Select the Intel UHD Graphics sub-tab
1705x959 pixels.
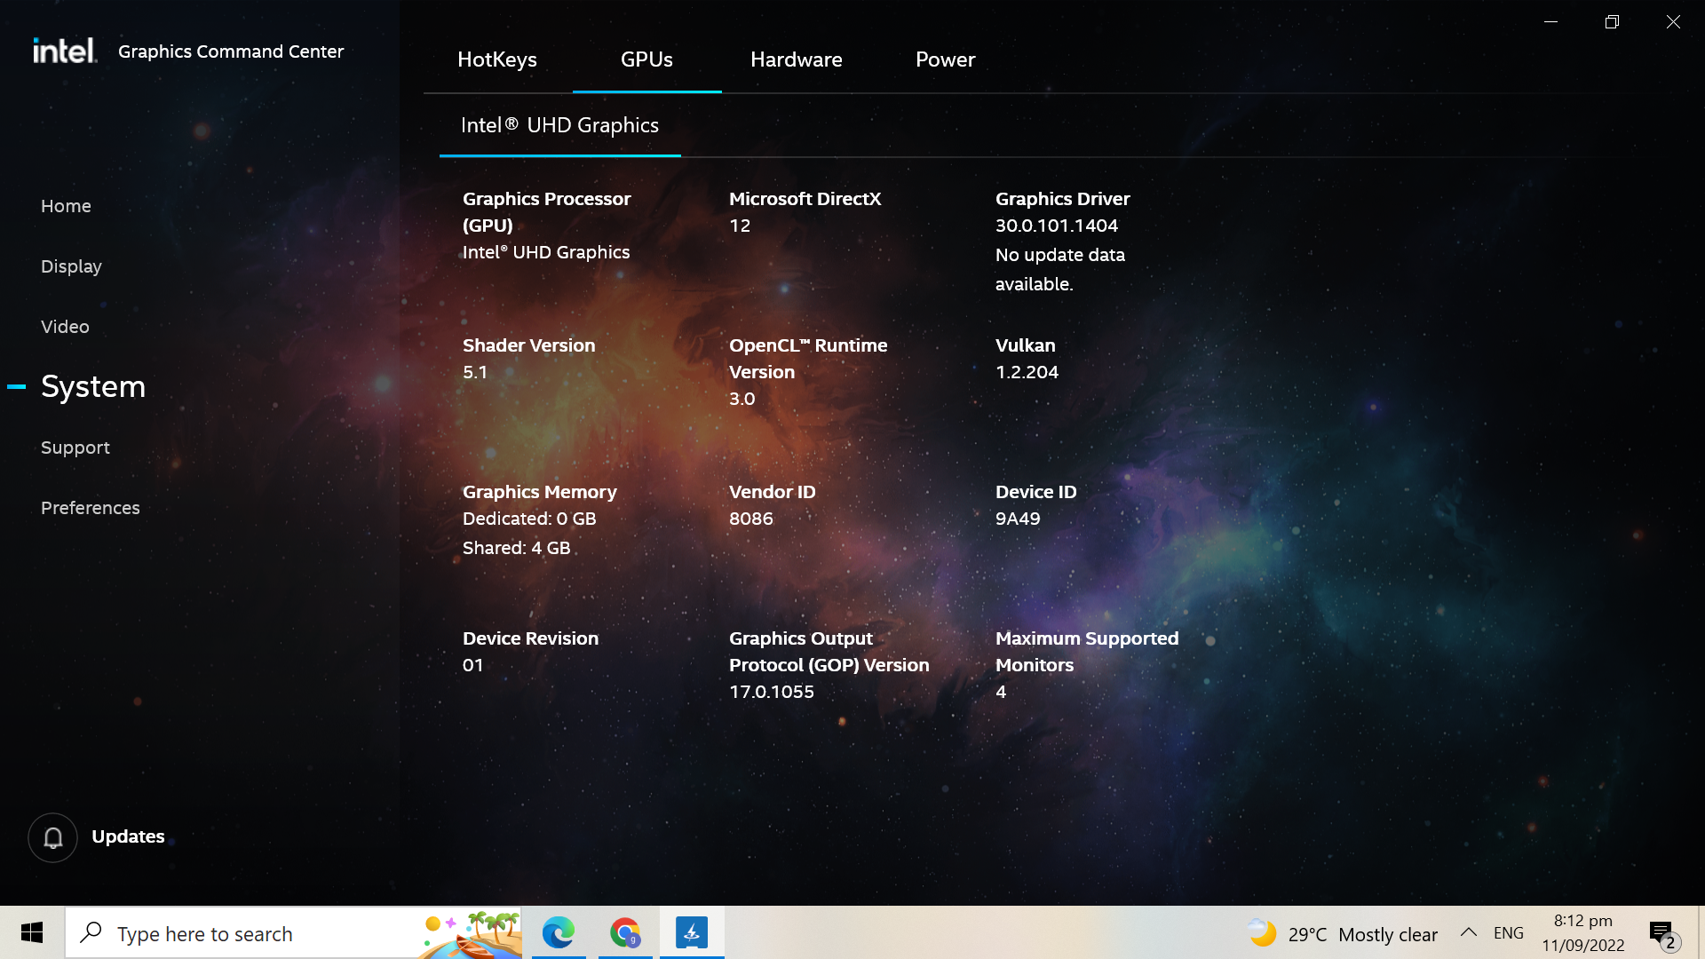(x=559, y=125)
